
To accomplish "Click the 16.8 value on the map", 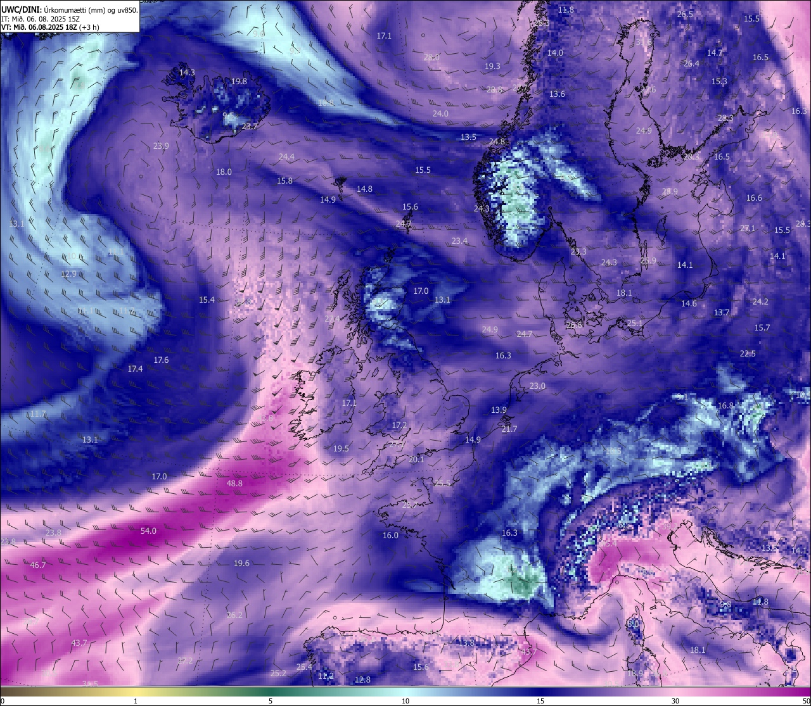I will 725,406.
